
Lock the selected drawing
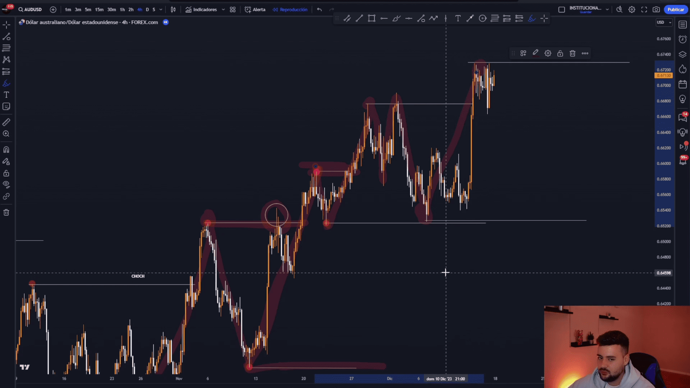pyautogui.click(x=560, y=54)
